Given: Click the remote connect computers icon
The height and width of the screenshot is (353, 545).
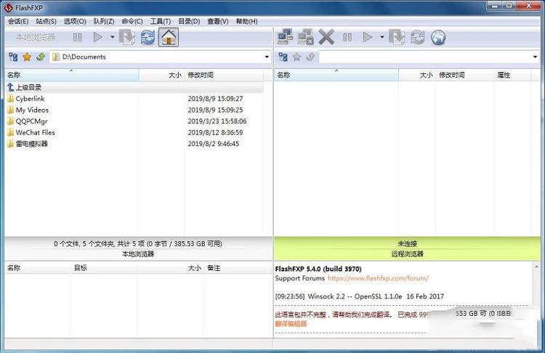Looking at the screenshot, I should (x=285, y=37).
